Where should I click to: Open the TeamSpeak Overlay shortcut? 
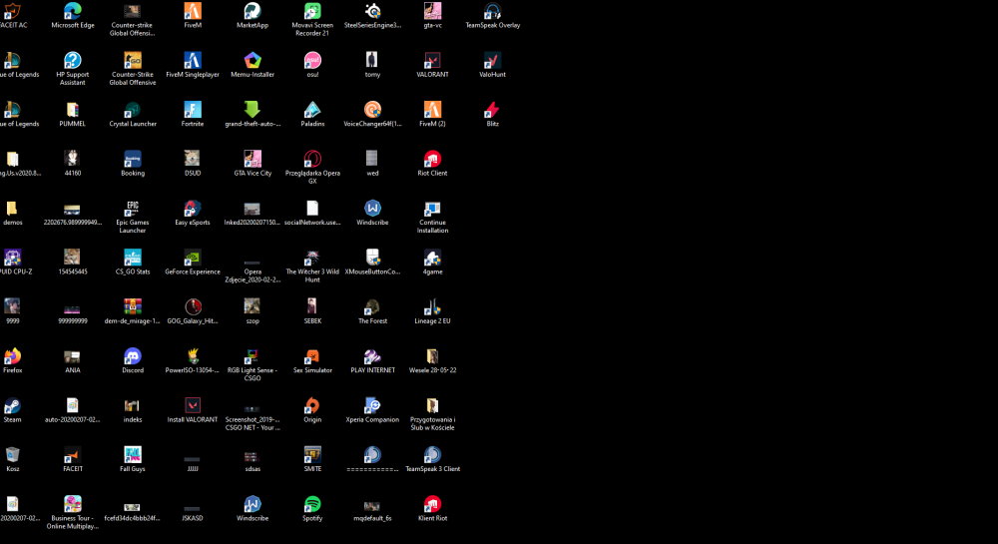pyautogui.click(x=492, y=11)
